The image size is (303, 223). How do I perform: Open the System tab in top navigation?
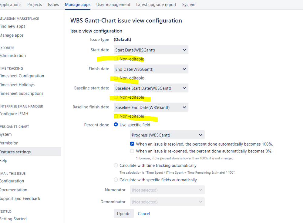pos(189,5)
